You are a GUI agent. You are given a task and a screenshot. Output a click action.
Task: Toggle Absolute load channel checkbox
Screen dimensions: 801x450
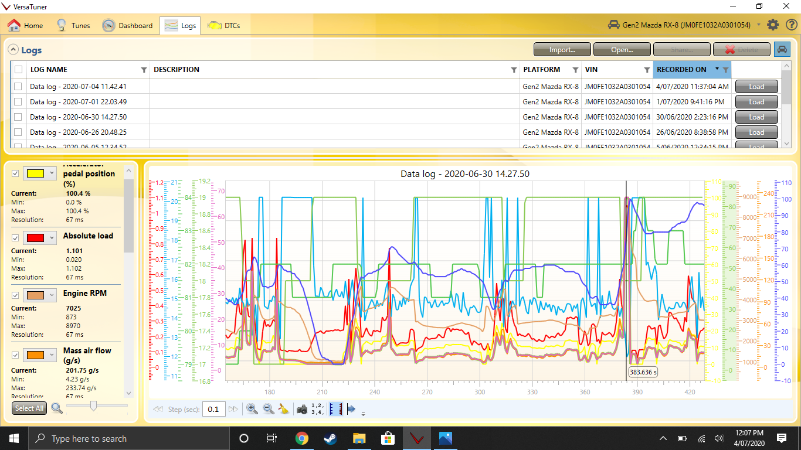tap(16, 238)
